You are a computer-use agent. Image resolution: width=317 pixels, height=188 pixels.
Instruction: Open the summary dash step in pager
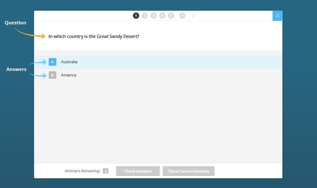tap(182, 15)
